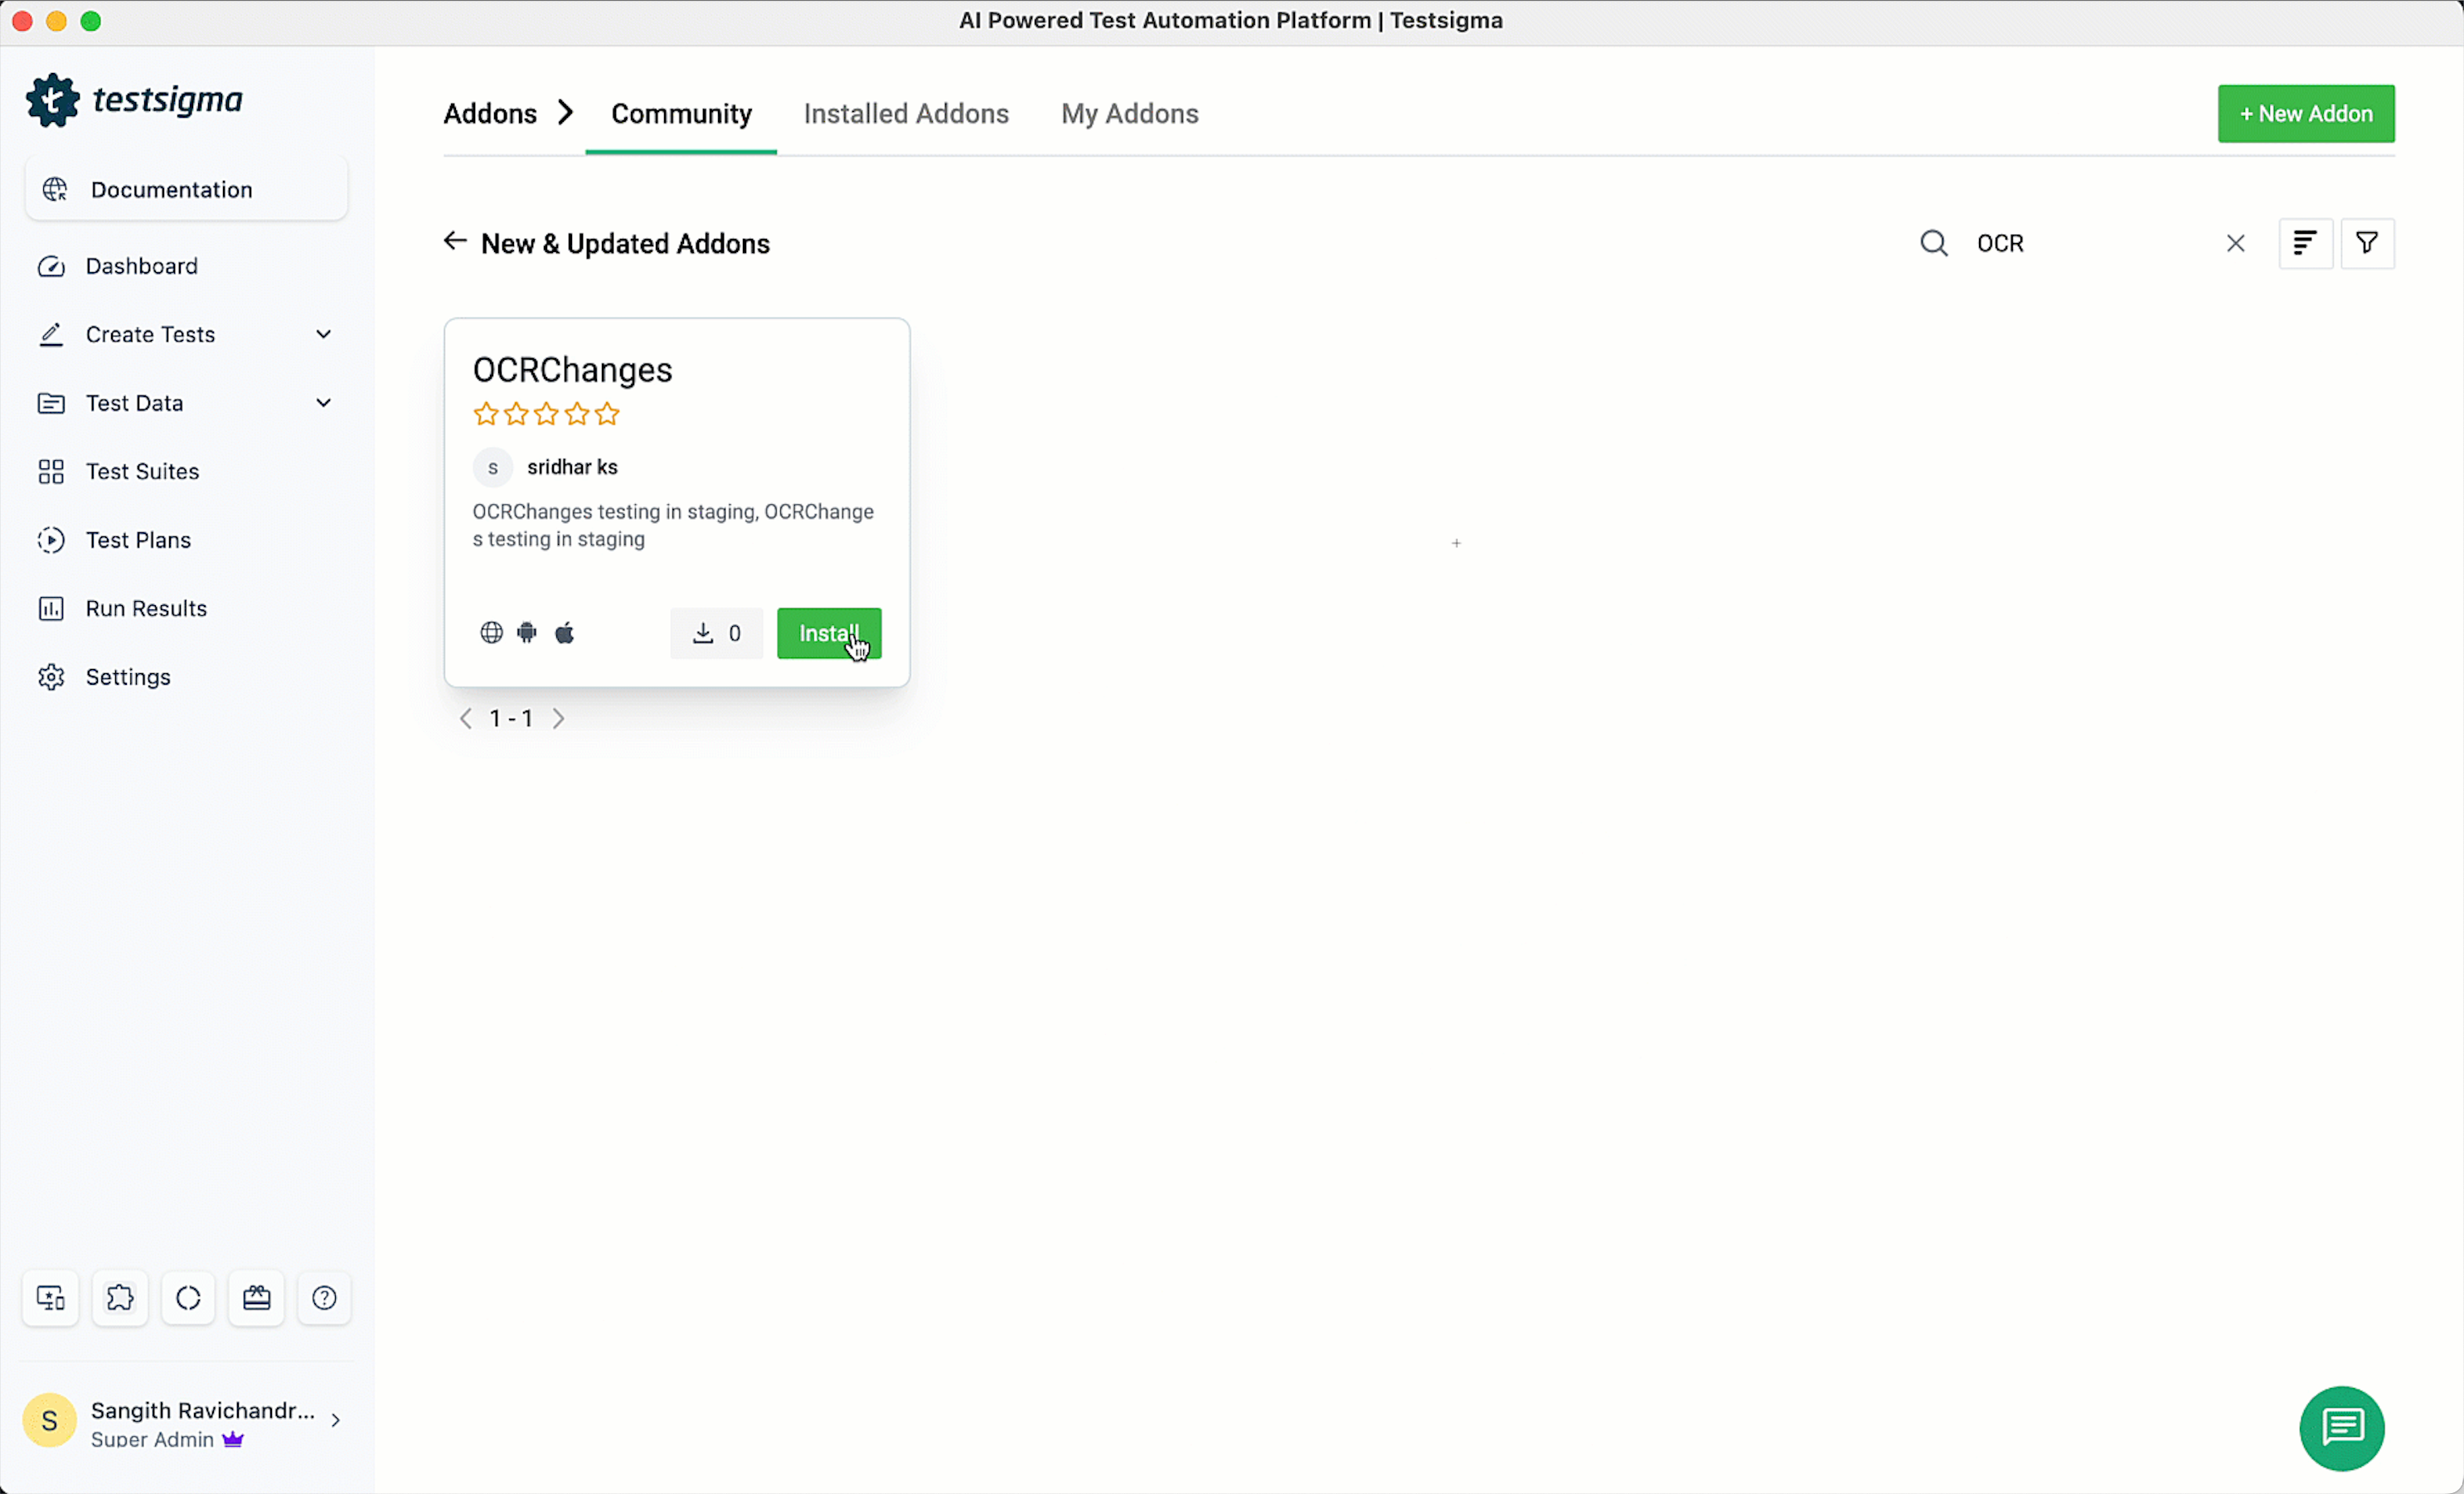
Task: Click the sridhar ks author name
Action: click(x=572, y=467)
